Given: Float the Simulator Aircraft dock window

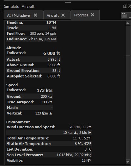Looking at the screenshot, I should click(x=125, y=7).
